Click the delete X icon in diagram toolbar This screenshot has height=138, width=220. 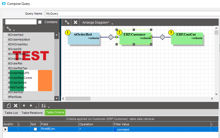click(76, 22)
